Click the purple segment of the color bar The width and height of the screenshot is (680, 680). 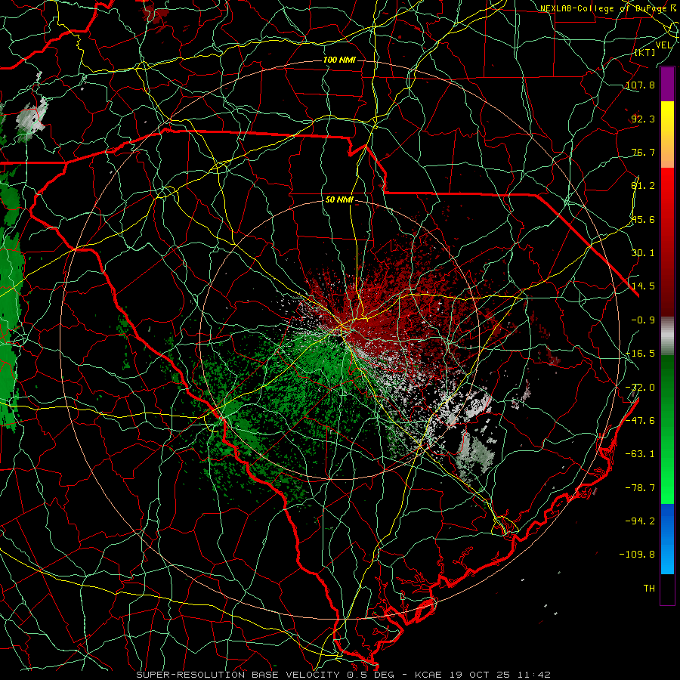(667, 84)
